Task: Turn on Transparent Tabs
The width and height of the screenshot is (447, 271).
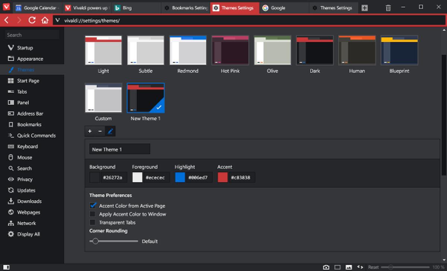Action: [x=92, y=222]
